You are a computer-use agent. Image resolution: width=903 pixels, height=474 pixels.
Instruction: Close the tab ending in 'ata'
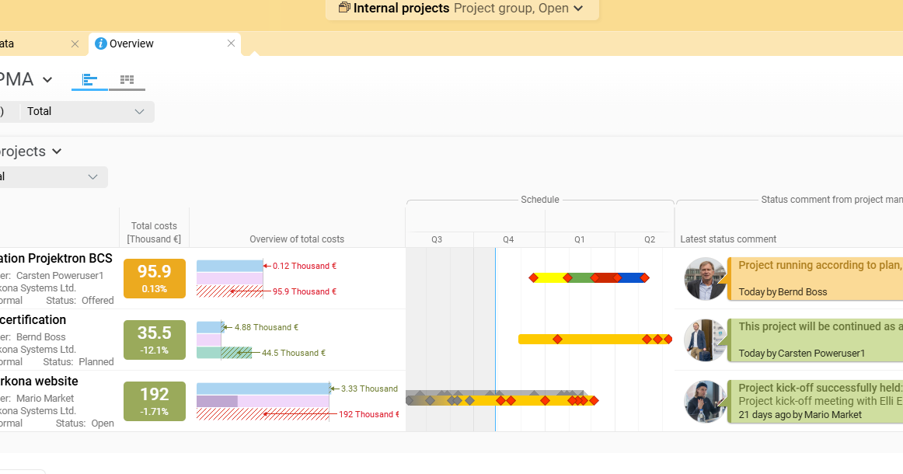(x=75, y=44)
